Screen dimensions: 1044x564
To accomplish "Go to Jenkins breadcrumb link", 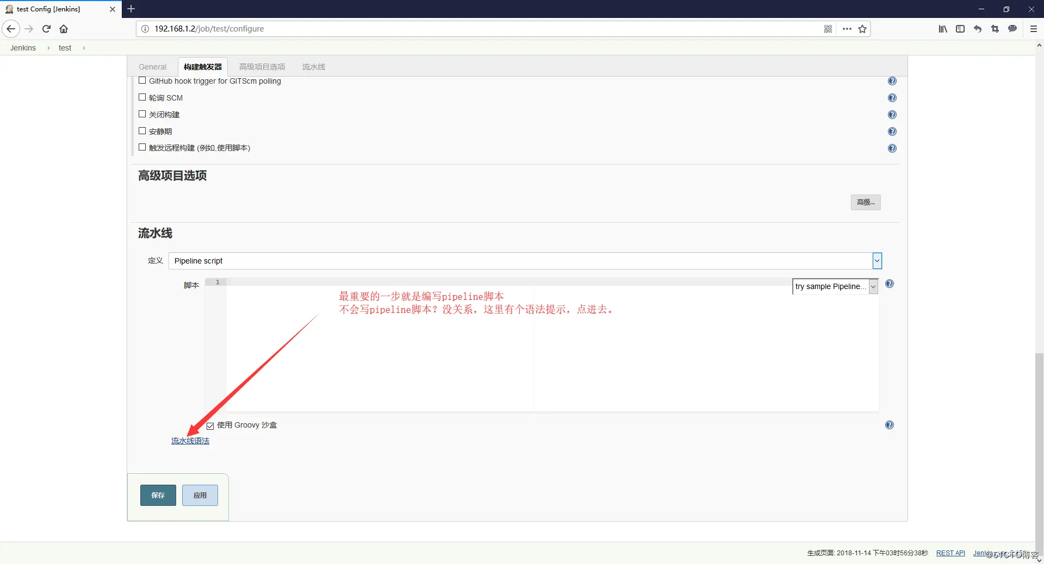I will (x=23, y=48).
